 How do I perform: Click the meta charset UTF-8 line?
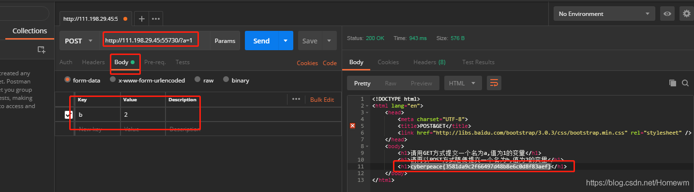(433, 119)
